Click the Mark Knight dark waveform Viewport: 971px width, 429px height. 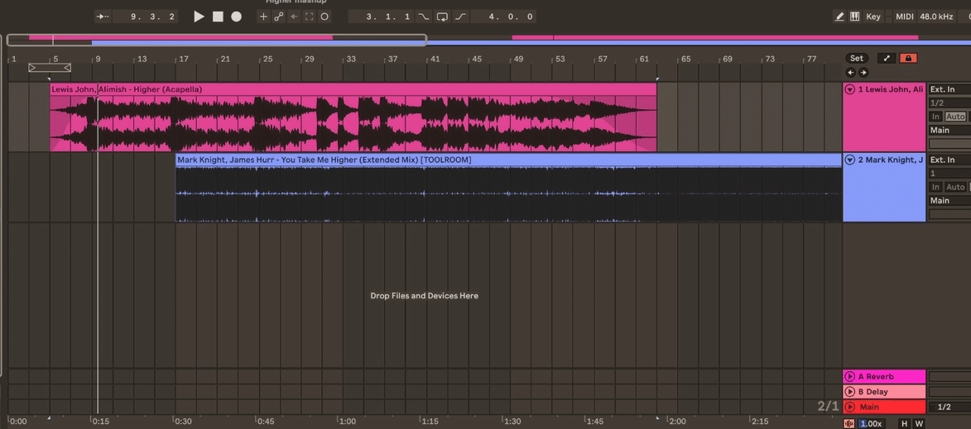pyautogui.click(x=508, y=194)
